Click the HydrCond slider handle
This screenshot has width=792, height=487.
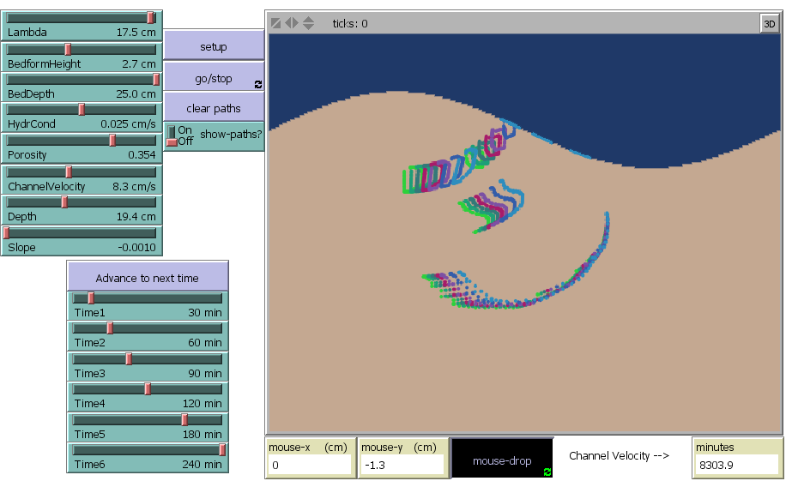(82, 109)
